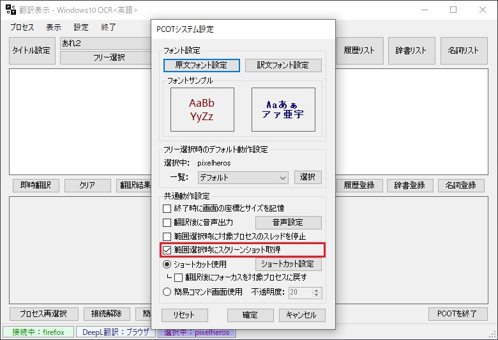Click the Japanese font sample box
This screenshot has width=498, height=340.
click(x=283, y=109)
